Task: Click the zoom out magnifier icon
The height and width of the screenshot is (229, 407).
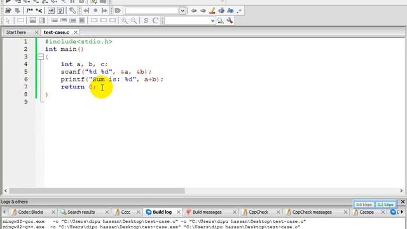Action: (134, 20)
